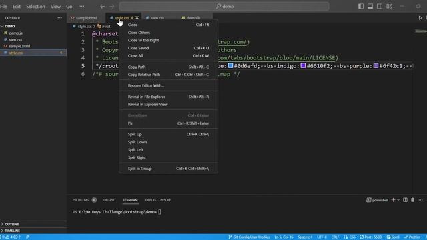Open Explorer views and more actions dots
The image size is (427, 240).
(x=59, y=18)
